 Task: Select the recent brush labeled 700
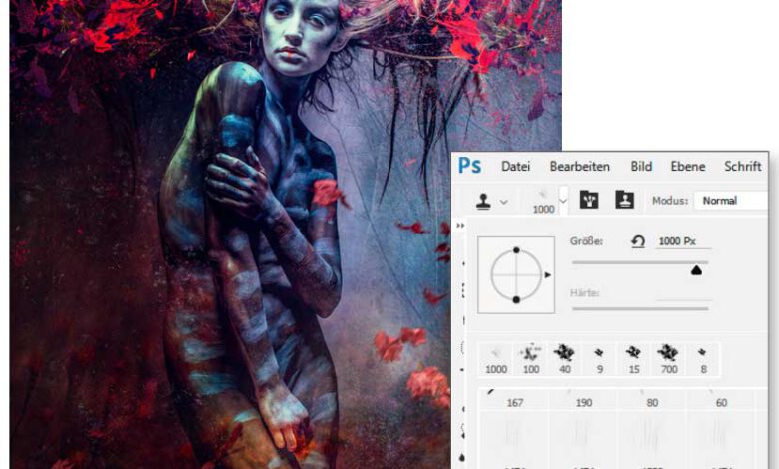tap(669, 360)
